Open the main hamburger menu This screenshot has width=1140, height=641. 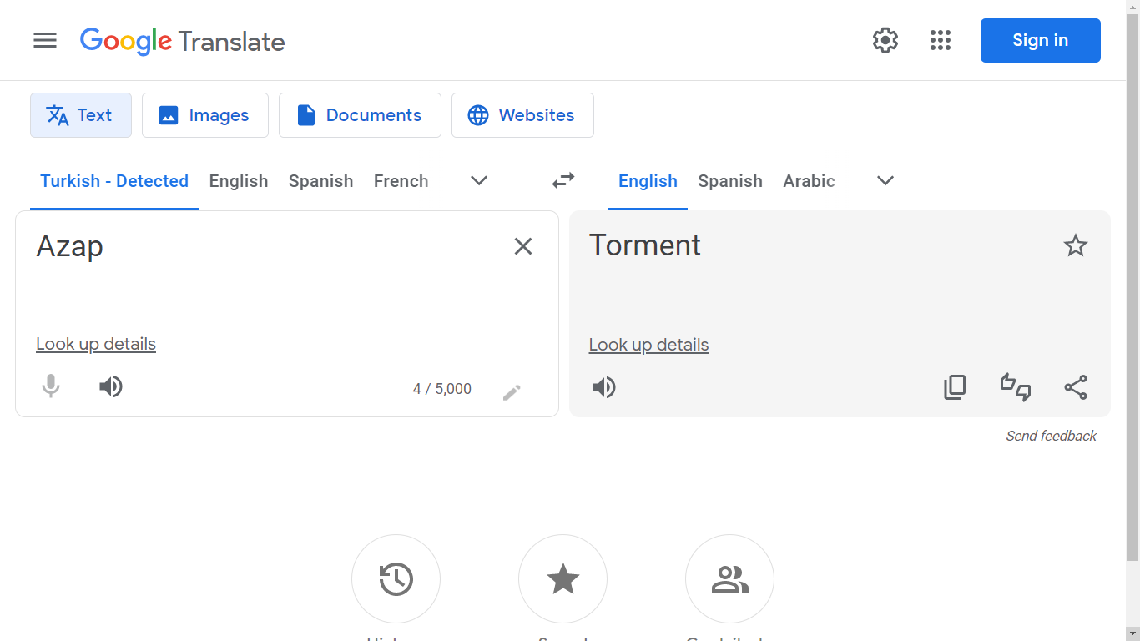[x=45, y=40]
